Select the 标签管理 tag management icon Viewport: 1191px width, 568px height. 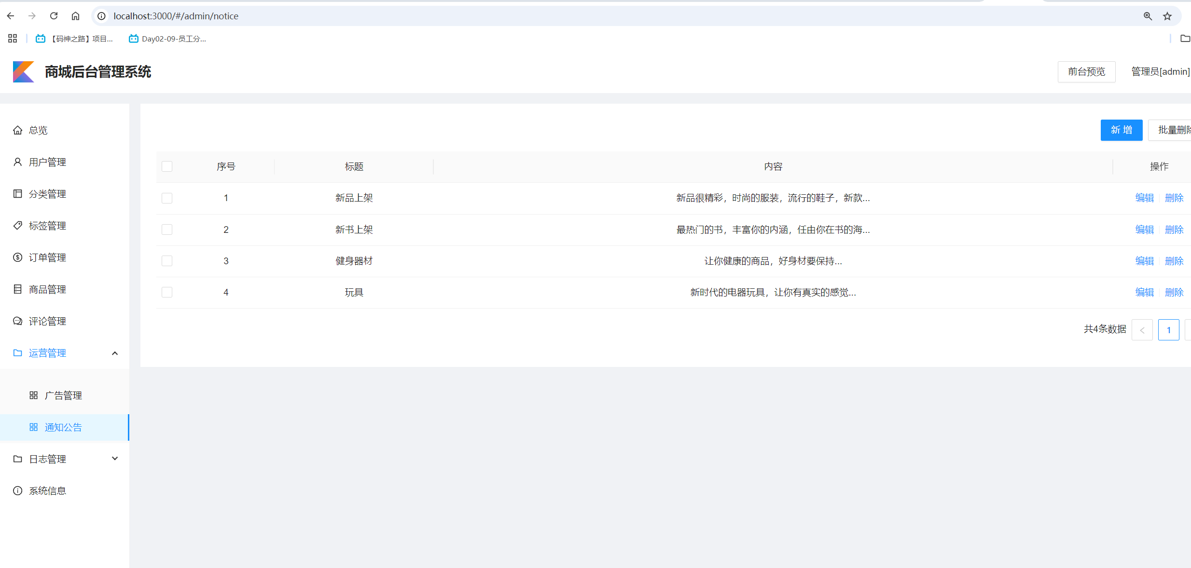pos(17,225)
